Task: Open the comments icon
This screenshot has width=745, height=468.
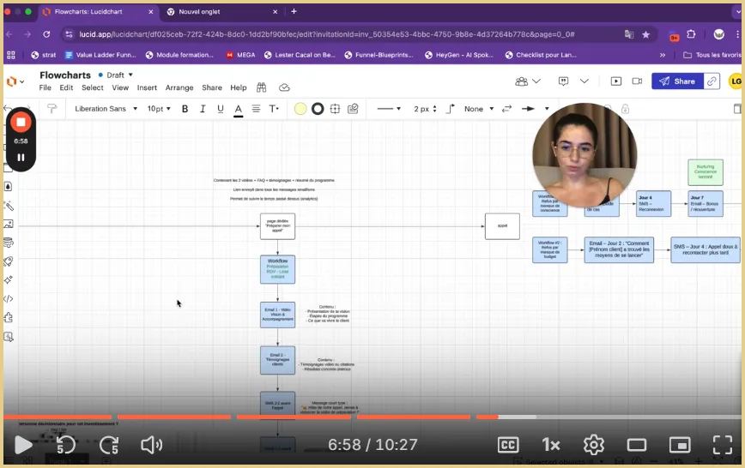Action: click(564, 81)
